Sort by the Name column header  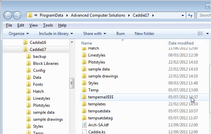(87, 43)
